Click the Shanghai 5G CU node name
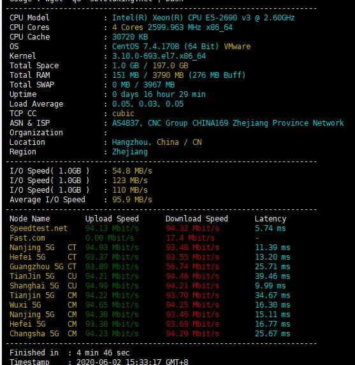 tap(43, 286)
